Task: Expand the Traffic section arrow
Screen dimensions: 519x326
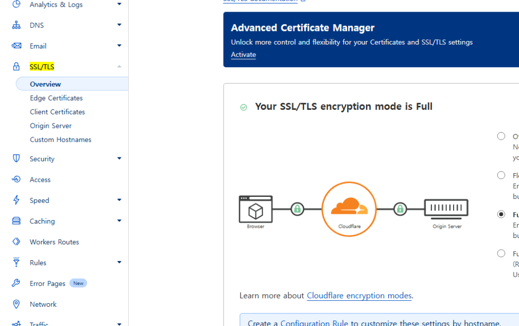Action: tap(119, 324)
